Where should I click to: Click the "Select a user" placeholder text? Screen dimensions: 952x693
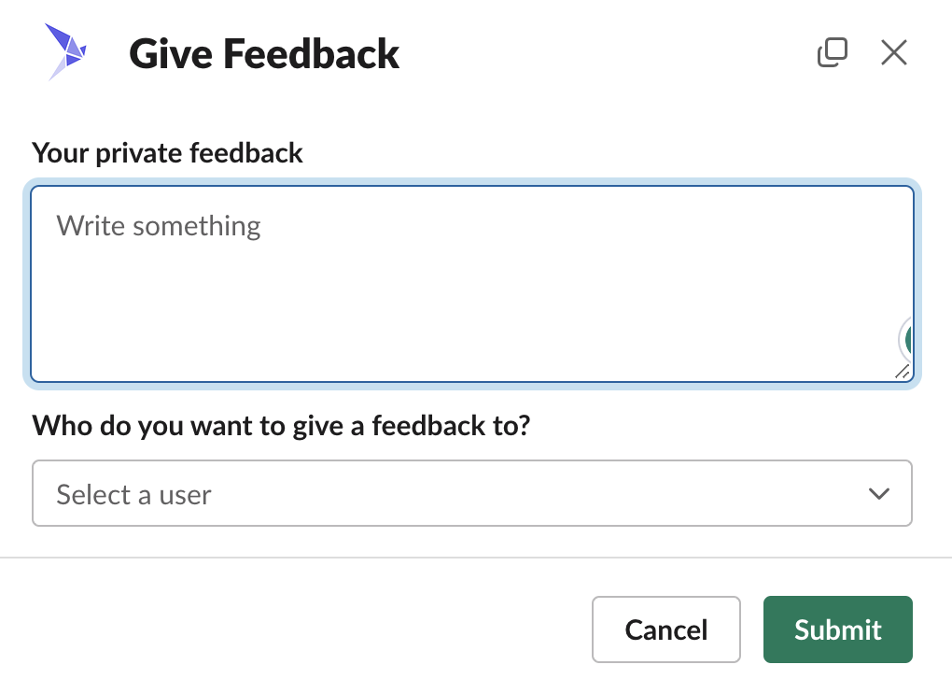(133, 494)
